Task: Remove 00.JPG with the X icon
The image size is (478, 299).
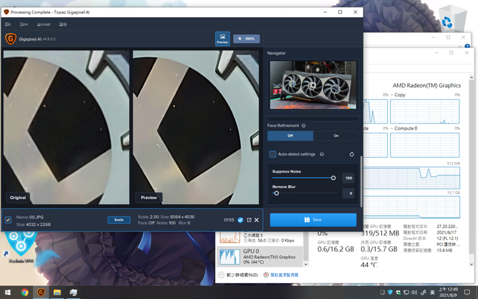Action: (257, 220)
